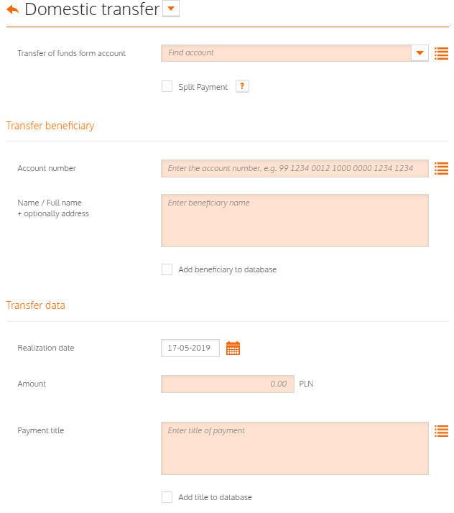This screenshot has width=454, height=513.
Task: Click the Split Payment label text
Action: pyautogui.click(x=203, y=87)
